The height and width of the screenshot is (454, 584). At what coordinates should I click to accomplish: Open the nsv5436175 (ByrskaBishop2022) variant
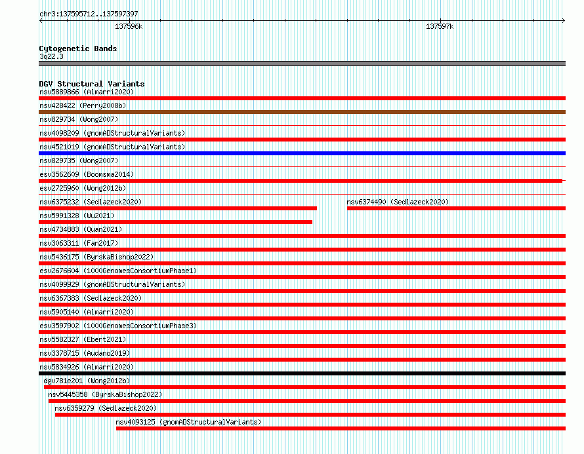click(96, 257)
